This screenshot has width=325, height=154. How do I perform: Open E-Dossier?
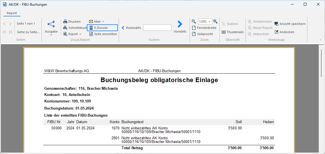(102, 28)
